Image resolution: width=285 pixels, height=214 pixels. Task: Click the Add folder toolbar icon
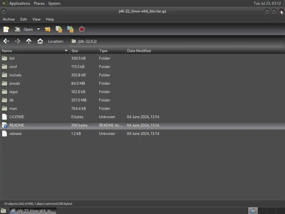tap(70, 29)
